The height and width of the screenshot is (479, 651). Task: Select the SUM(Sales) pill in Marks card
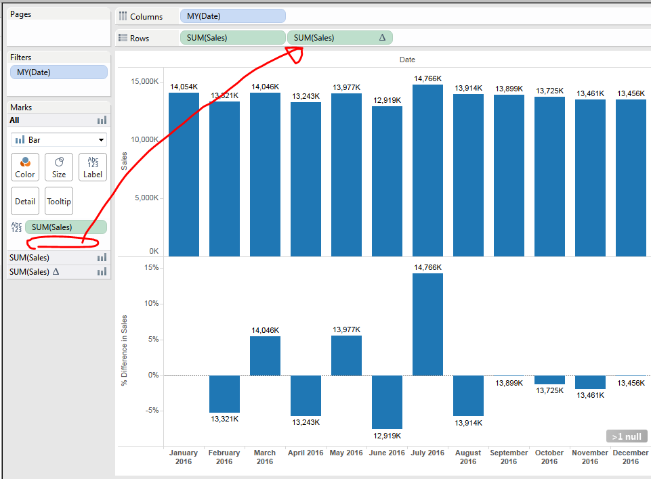[x=66, y=227]
